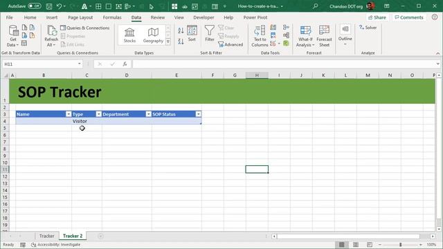
Task: Click the Select Objects pointer icon
Action: pos(151,6)
